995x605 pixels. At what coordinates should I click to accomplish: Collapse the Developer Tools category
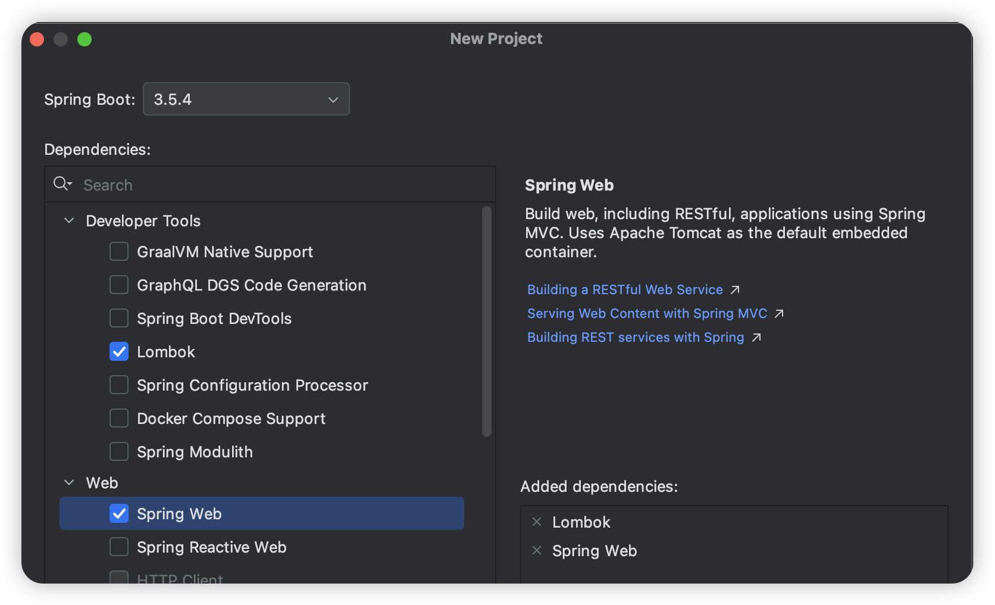click(x=69, y=221)
